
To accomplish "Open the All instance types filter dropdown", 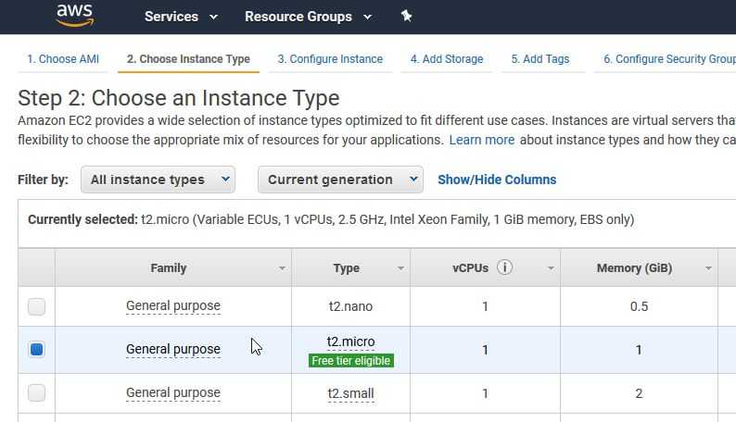I will [158, 180].
